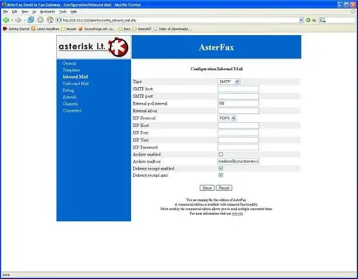Open the Channels sidebar link
Screen dimensions: 358x279
pos(70,104)
